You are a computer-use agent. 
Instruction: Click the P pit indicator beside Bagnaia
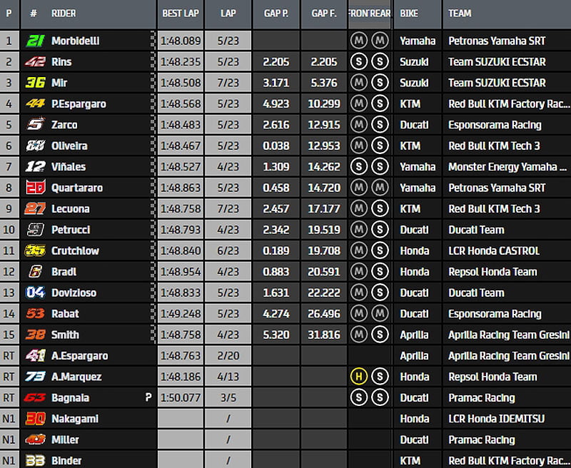(x=148, y=397)
